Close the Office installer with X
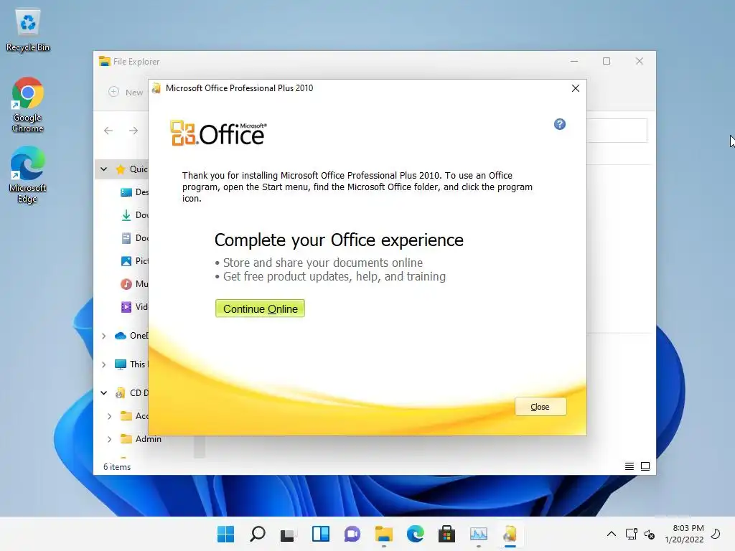Image resolution: width=735 pixels, height=551 pixels. pyautogui.click(x=576, y=88)
